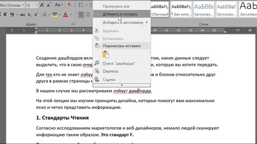Clear all formatting
The width and height of the screenshot is (257, 144).
pos(69,5)
